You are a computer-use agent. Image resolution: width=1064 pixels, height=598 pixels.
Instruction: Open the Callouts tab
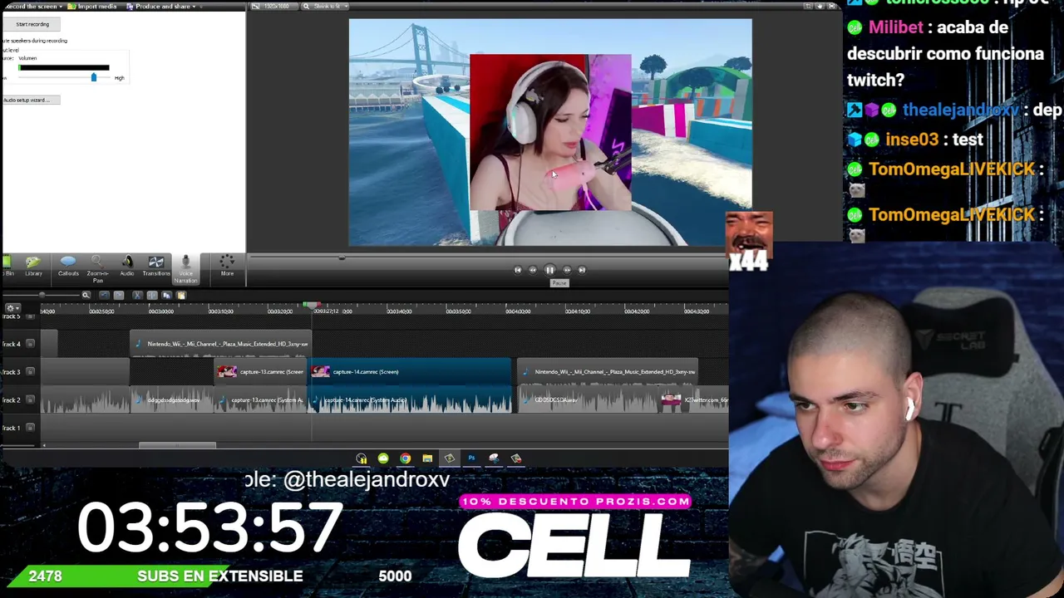pyautogui.click(x=68, y=267)
